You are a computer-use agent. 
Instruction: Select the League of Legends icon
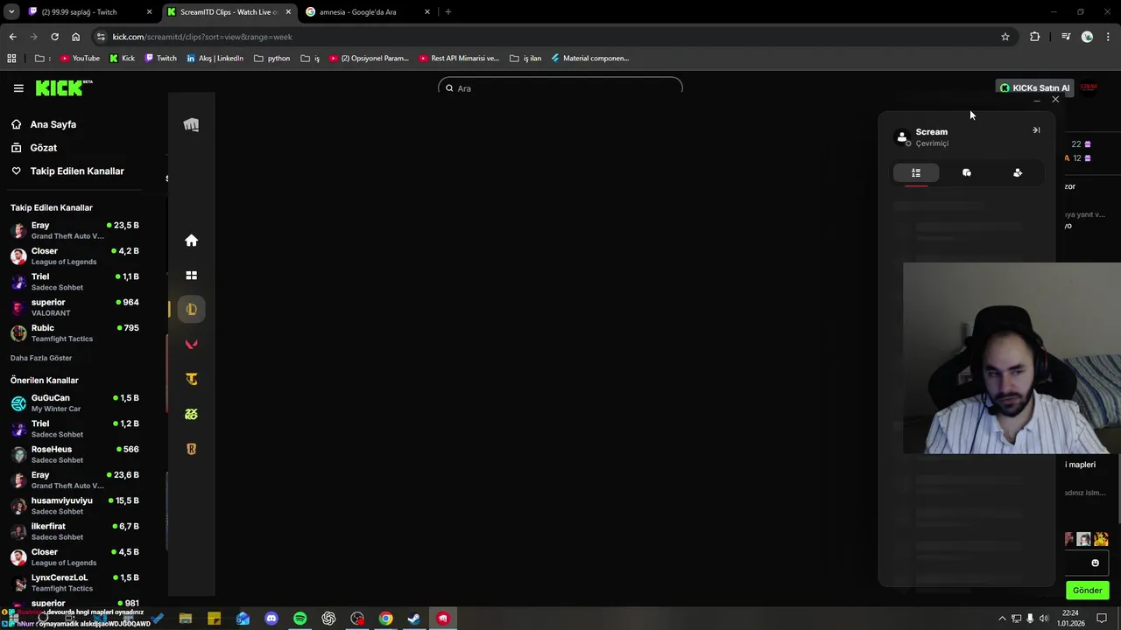coord(191,309)
